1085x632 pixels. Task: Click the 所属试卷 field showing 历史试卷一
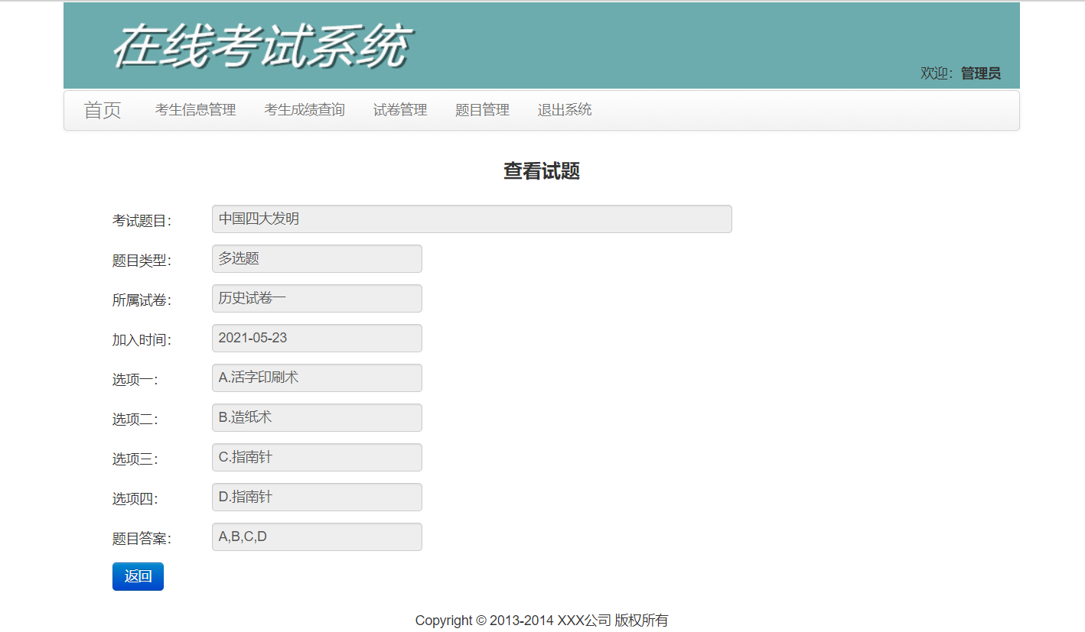tap(317, 298)
